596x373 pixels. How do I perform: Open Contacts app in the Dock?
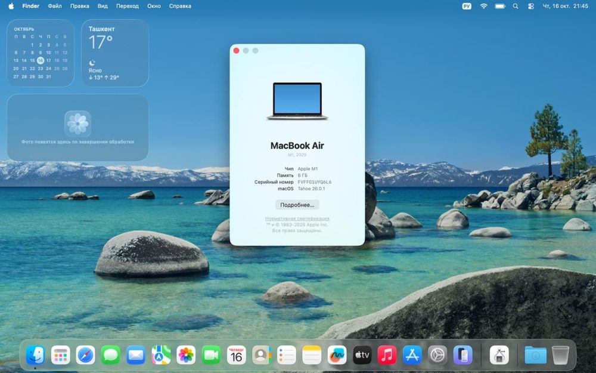tap(262, 355)
